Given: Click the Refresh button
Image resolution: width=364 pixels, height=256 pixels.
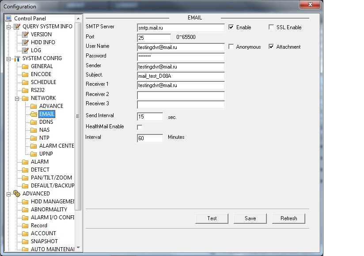Looking at the screenshot, I should (288, 218).
